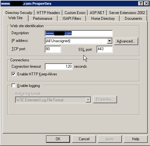Click the Advanced... button
The image size is (150, 146).
(126, 41)
